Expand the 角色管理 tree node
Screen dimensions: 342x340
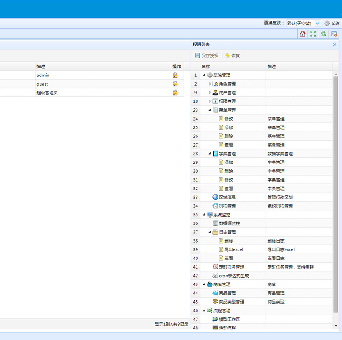point(210,84)
